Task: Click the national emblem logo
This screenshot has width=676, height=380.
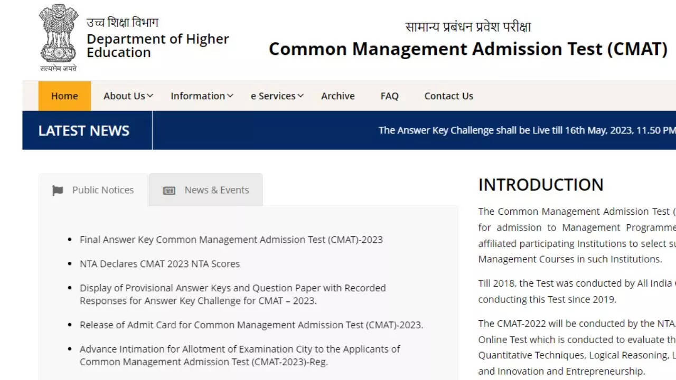Action: pyautogui.click(x=58, y=37)
